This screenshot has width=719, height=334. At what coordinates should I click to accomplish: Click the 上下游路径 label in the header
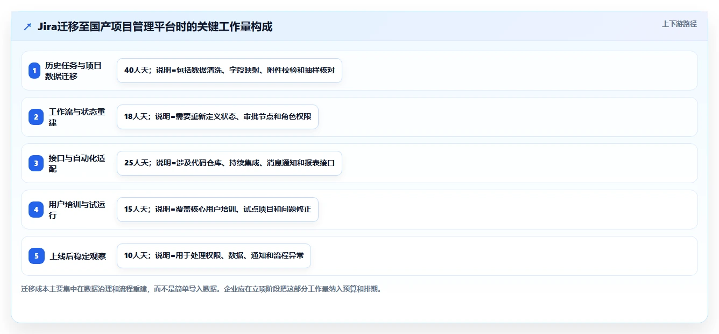679,24
